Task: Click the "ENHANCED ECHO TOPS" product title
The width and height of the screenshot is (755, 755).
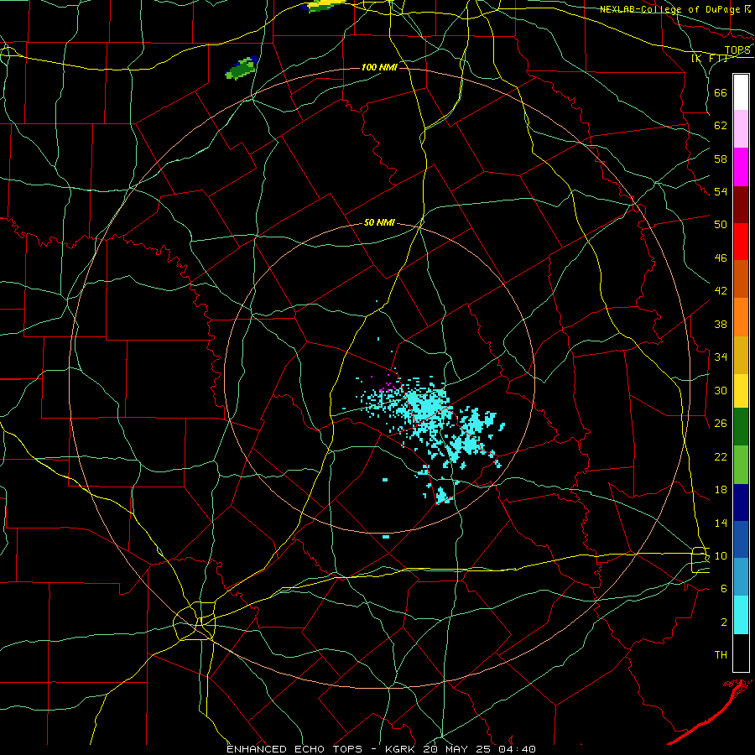Action: click(x=294, y=749)
